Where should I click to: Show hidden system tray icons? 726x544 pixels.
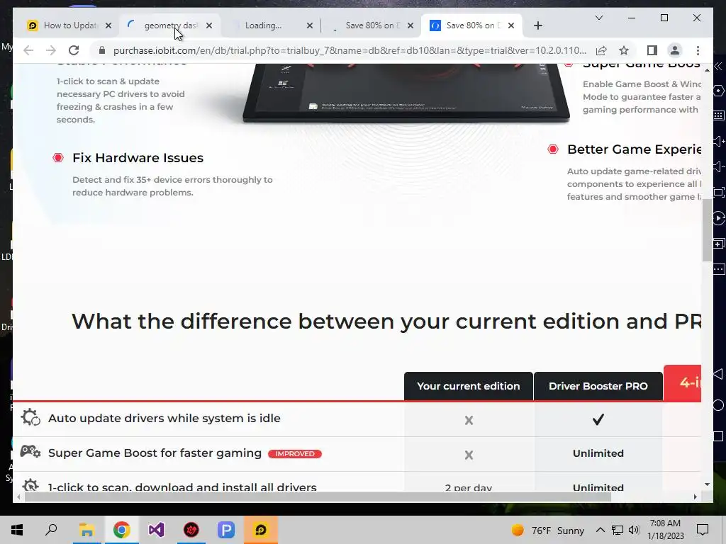point(600,531)
